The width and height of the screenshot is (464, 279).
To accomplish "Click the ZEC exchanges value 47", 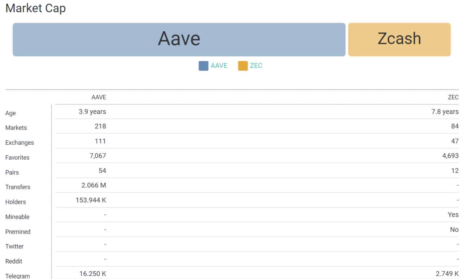I will [x=455, y=141].
